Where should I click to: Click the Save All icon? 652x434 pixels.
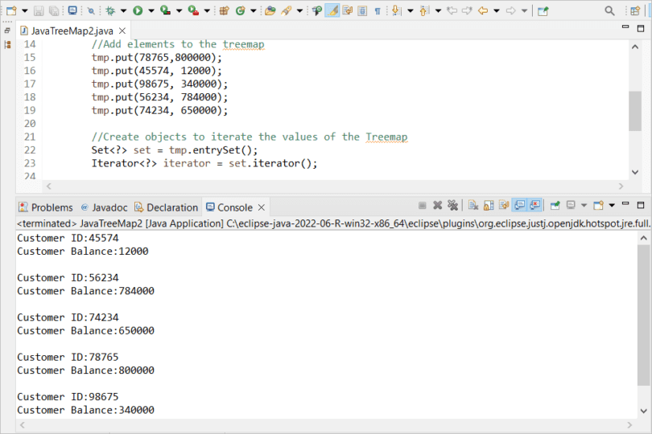point(54,10)
